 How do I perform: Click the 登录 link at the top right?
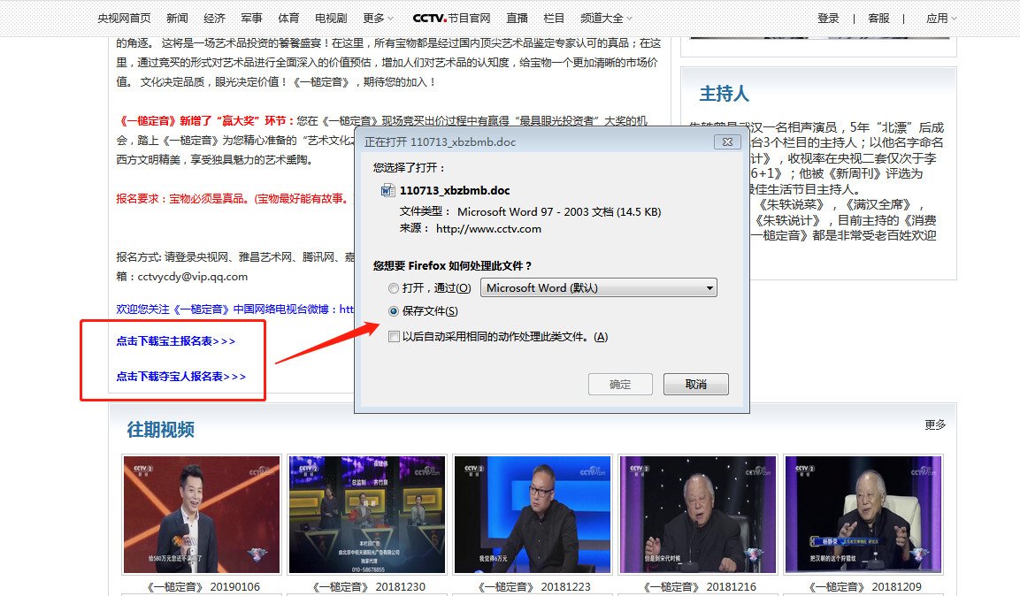click(827, 17)
